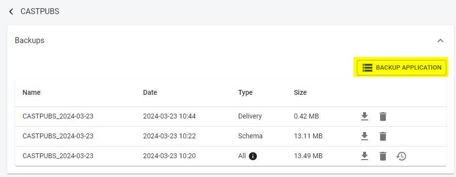The width and height of the screenshot is (456, 177).
Task: Select the backup row dated 10:44
Action: [x=231, y=117]
